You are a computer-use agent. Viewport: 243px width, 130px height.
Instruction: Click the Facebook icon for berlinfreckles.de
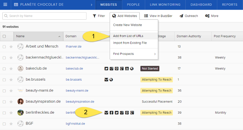click(x=111, y=113)
